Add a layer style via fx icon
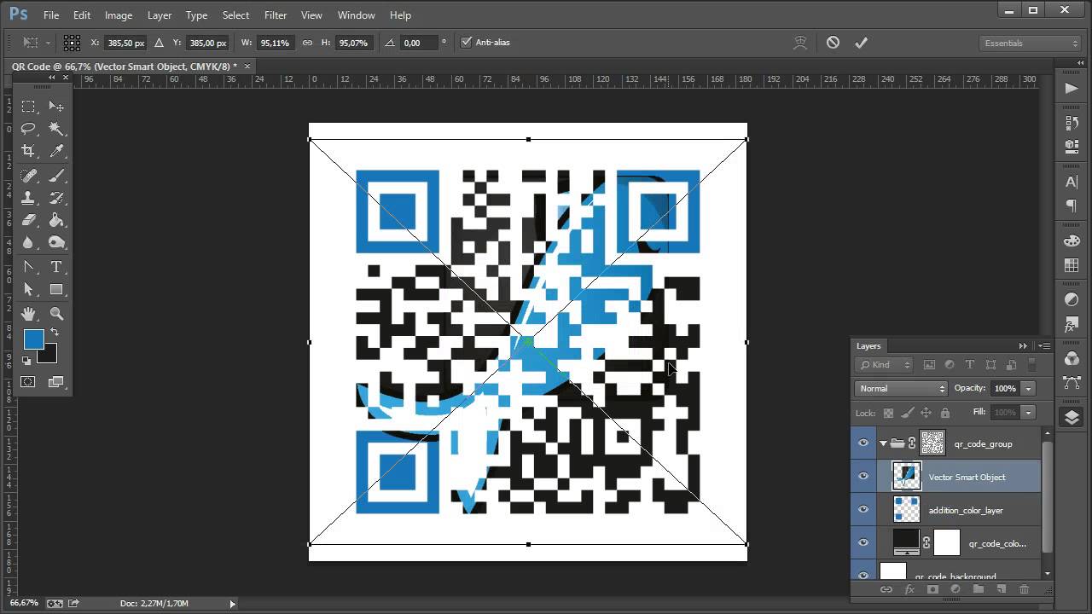 tap(909, 589)
